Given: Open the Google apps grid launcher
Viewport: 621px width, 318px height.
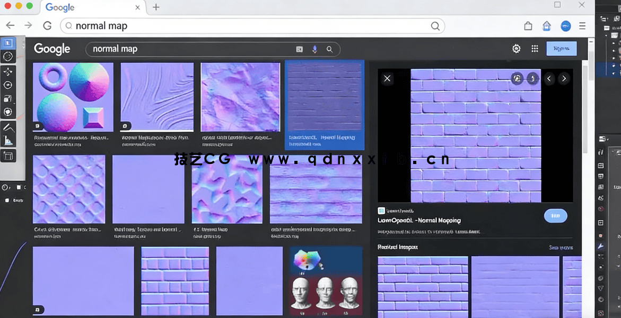Looking at the screenshot, I should (535, 48).
